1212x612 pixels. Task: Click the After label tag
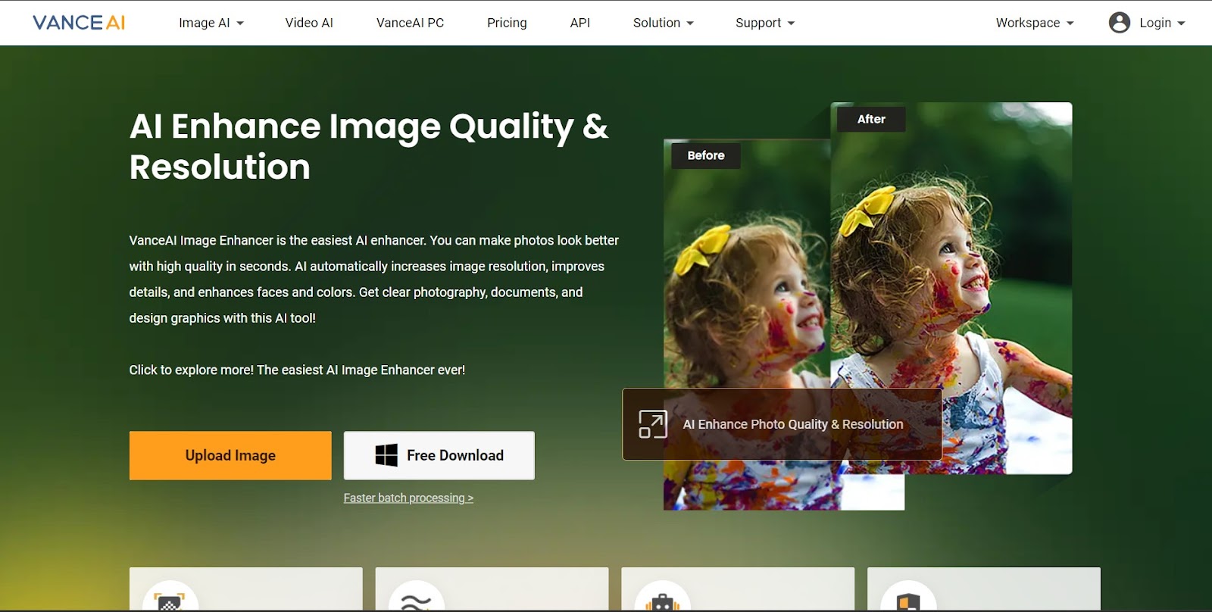pos(871,119)
